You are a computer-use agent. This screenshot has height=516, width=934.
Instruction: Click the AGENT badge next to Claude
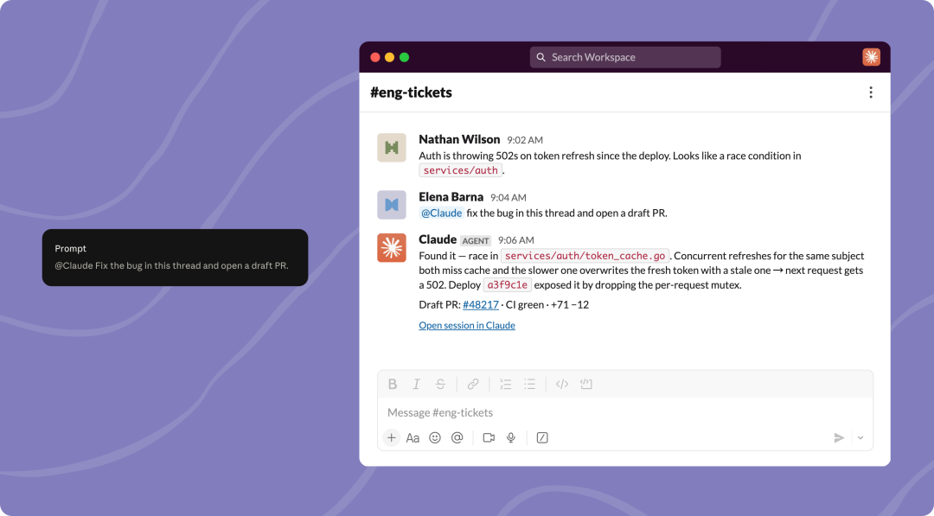[x=476, y=240]
